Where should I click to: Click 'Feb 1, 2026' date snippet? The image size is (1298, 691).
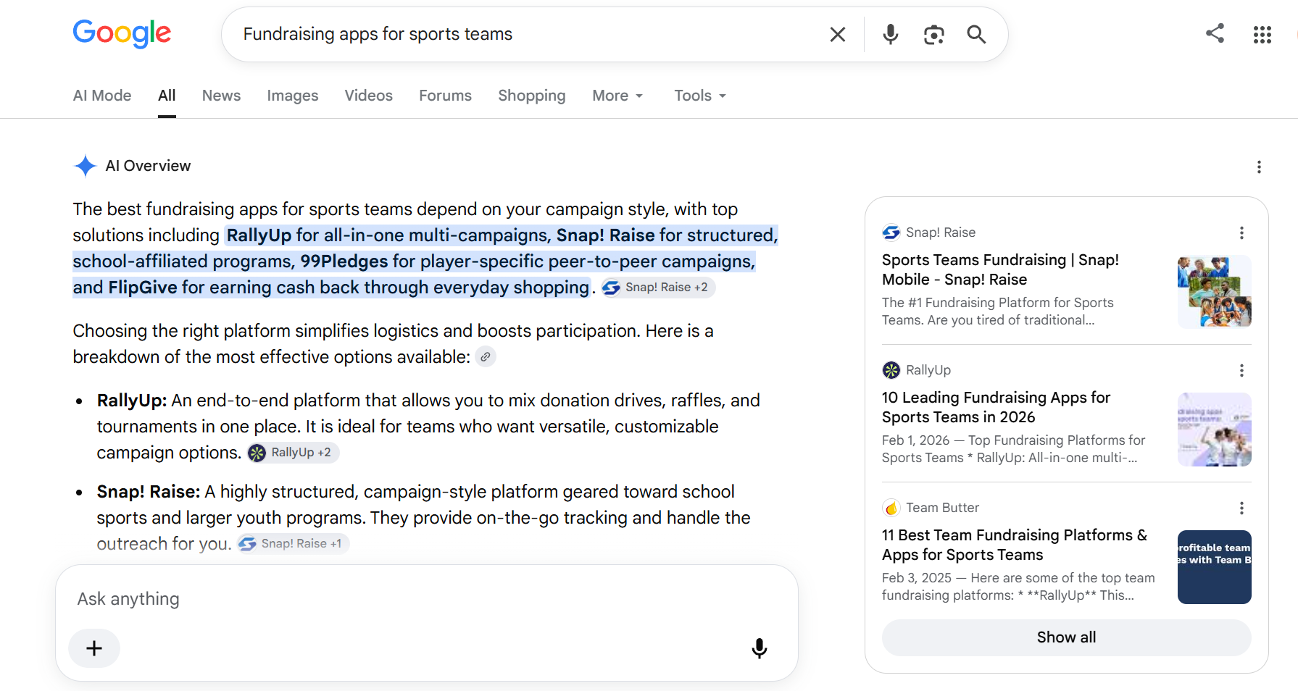click(915, 440)
